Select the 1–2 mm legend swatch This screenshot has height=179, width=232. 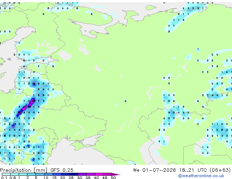point(23,174)
